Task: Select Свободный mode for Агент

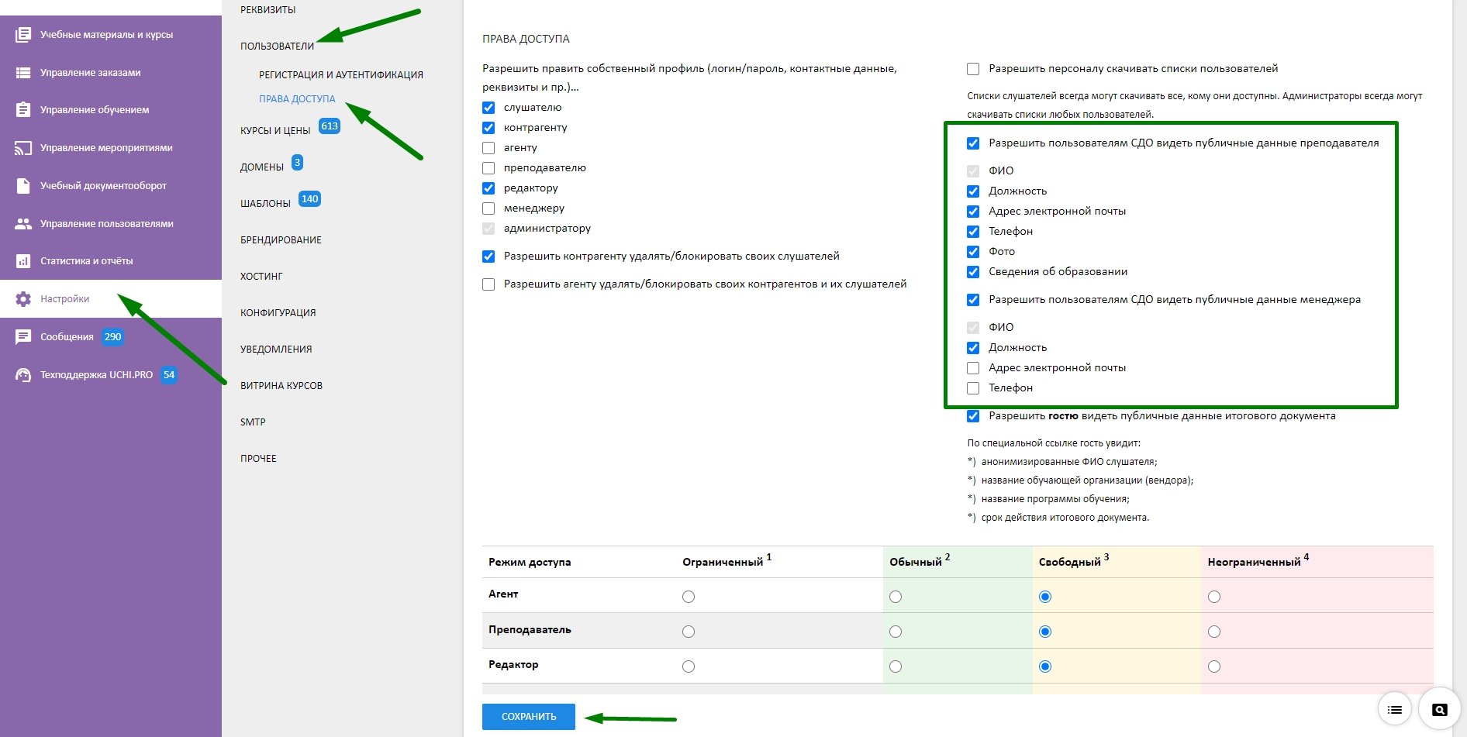Action: 1045,597
